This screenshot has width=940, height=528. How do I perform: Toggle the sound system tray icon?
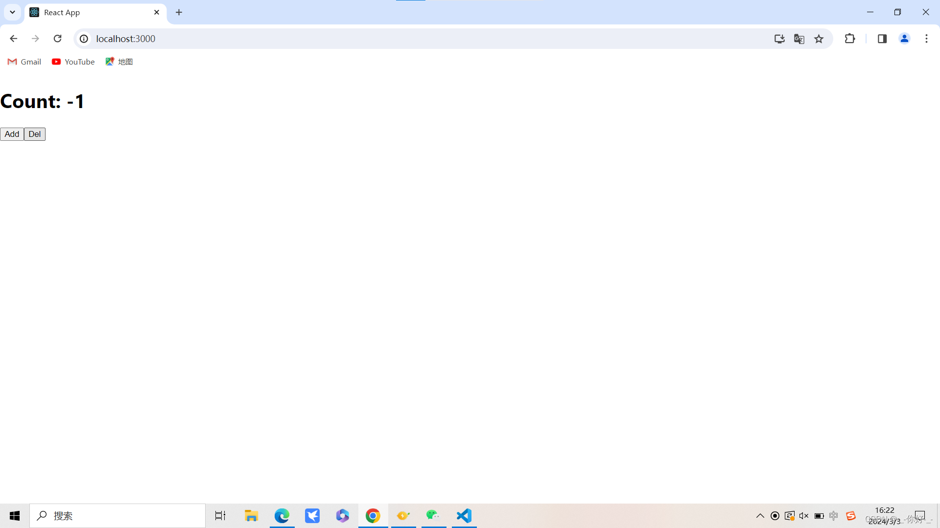click(x=803, y=515)
